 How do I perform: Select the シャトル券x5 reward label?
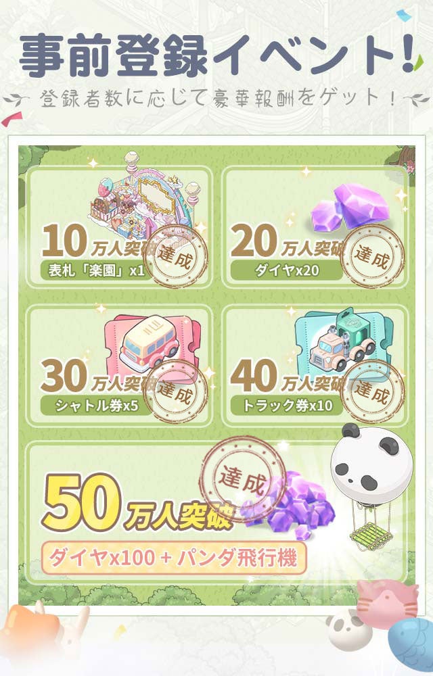97,406
